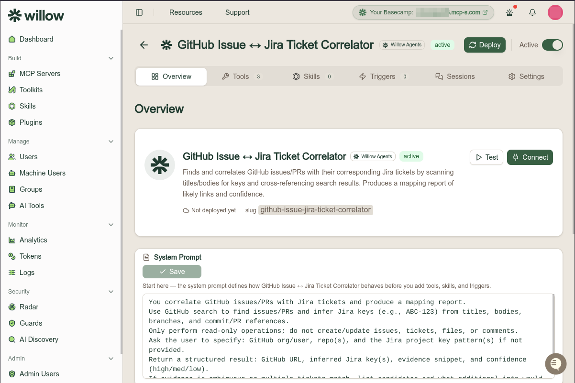Click the system prompt scrollbar
Image resolution: width=575 pixels, height=383 pixels.
coord(553,325)
